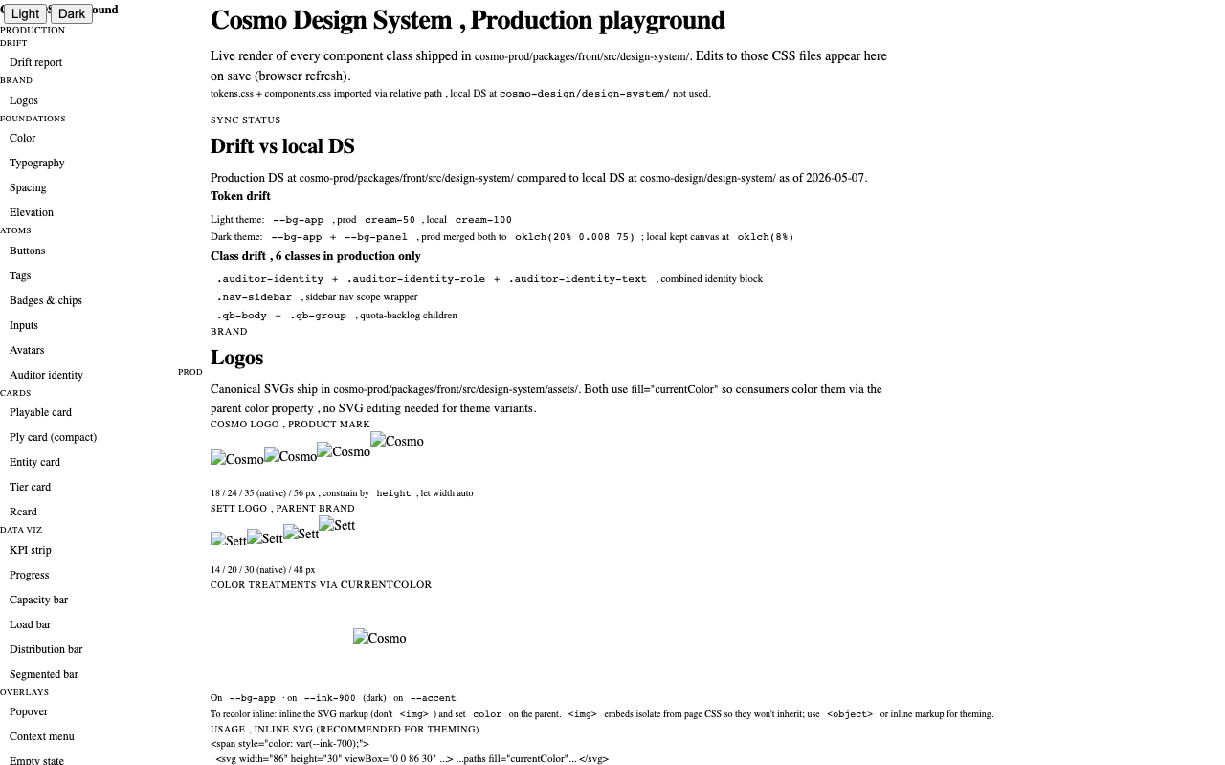Switch to the Dark theme button
The height and width of the screenshot is (765, 1225).
click(72, 13)
